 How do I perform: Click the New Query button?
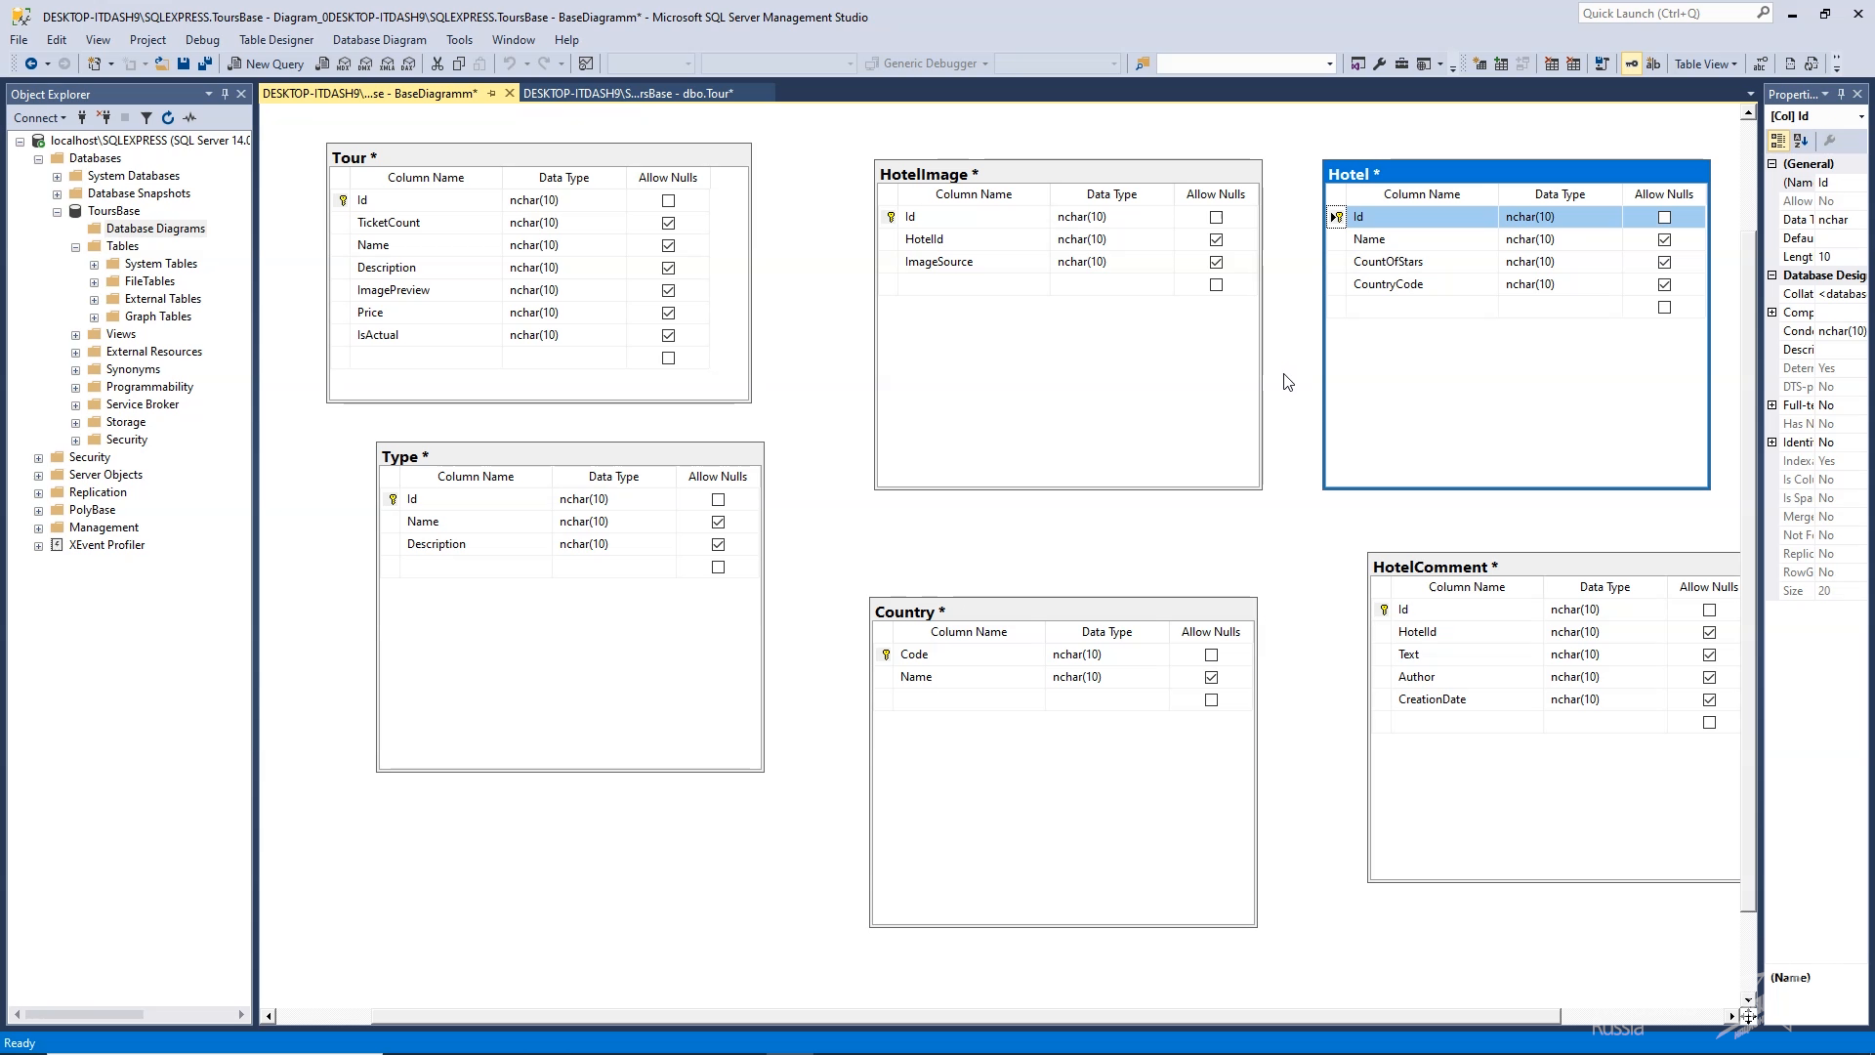266,63
